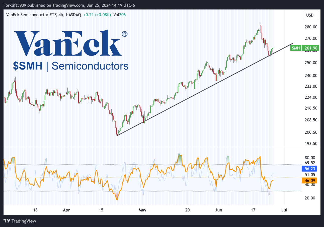324x227 pixels.
Task: Click the Apr date label on time axis
Action: point(66,210)
